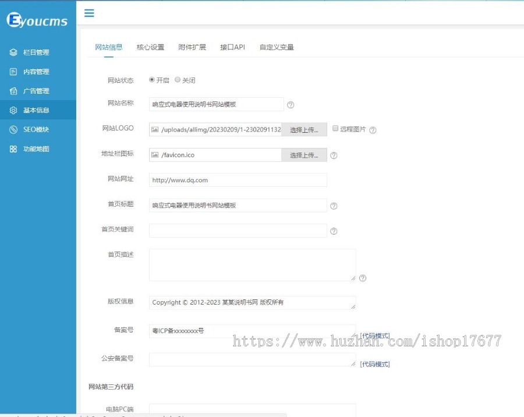Click image icon in 地址栏图标 path field
This screenshot has height=417, width=524.
(x=155, y=155)
